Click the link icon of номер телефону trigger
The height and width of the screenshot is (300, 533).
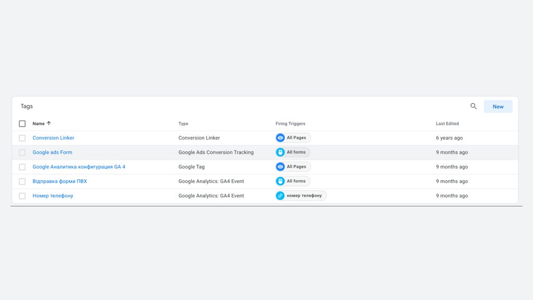coord(280,196)
